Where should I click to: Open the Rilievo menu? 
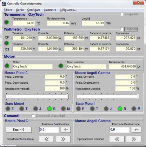8,10
